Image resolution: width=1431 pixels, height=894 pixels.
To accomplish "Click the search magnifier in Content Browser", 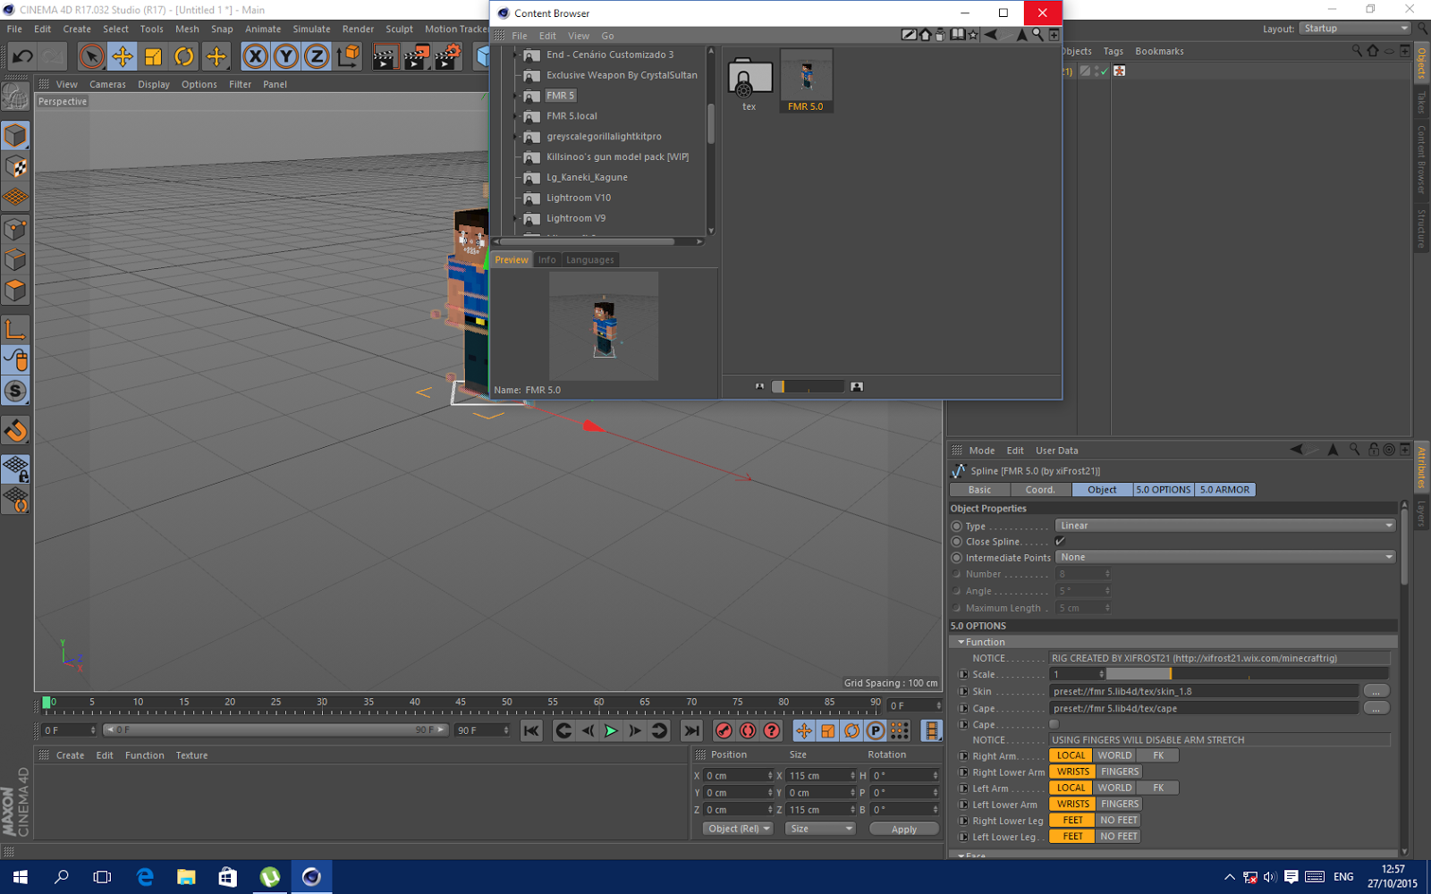I will click(x=1037, y=35).
